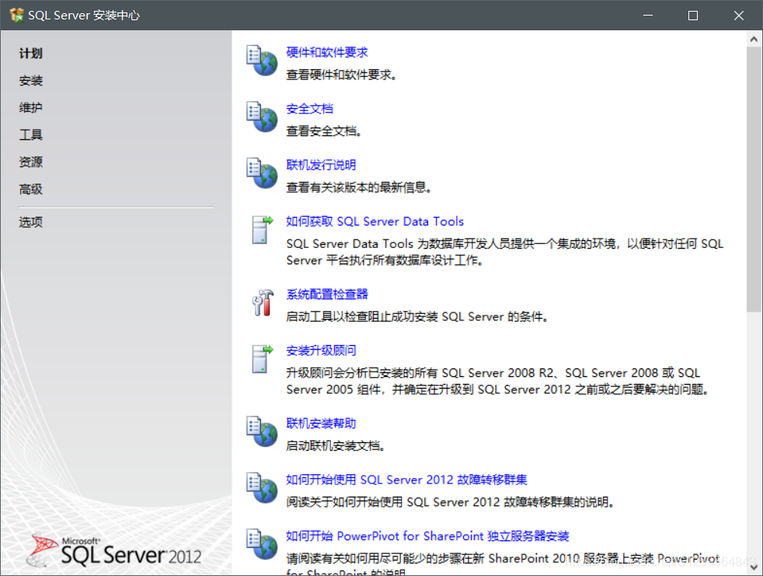Click the vertical scrollbar thumb
This screenshot has width=763, height=576.
tap(754, 180)
